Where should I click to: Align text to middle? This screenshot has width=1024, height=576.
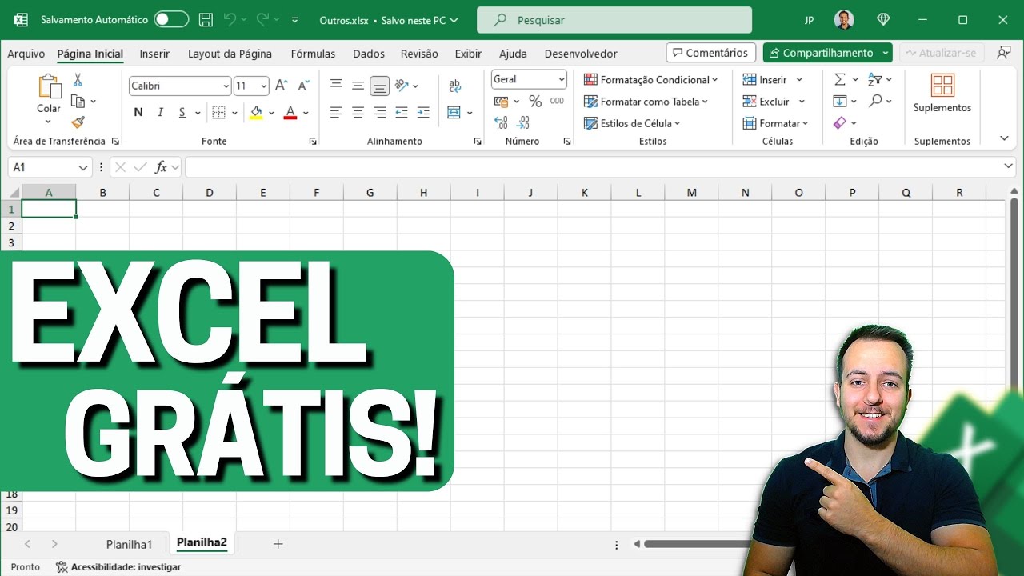click(358, 86)
